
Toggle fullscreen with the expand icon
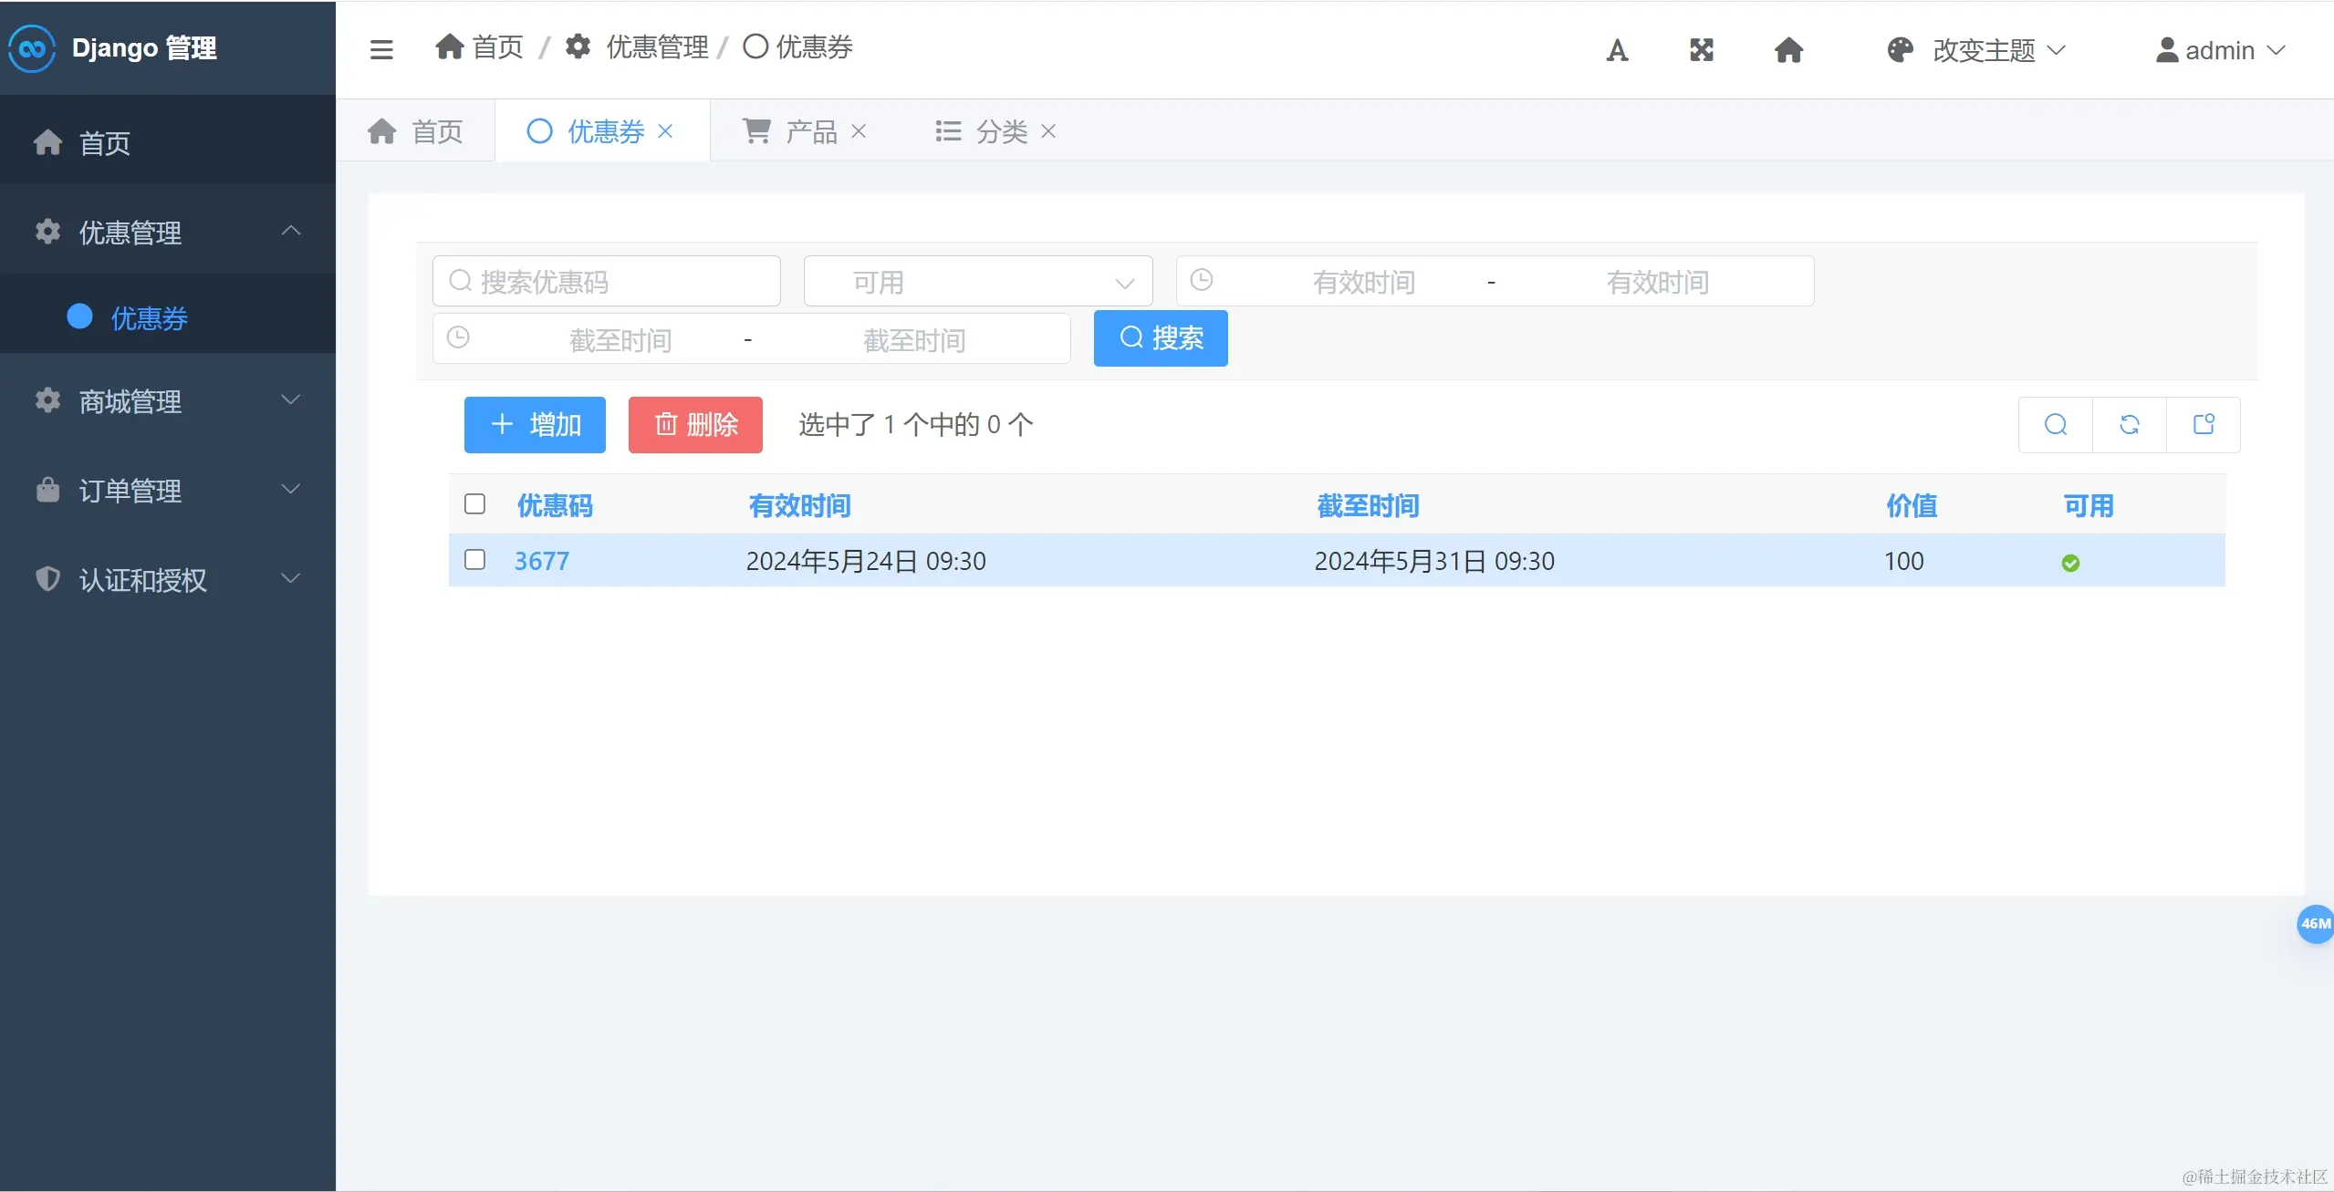click(1702, 50)
